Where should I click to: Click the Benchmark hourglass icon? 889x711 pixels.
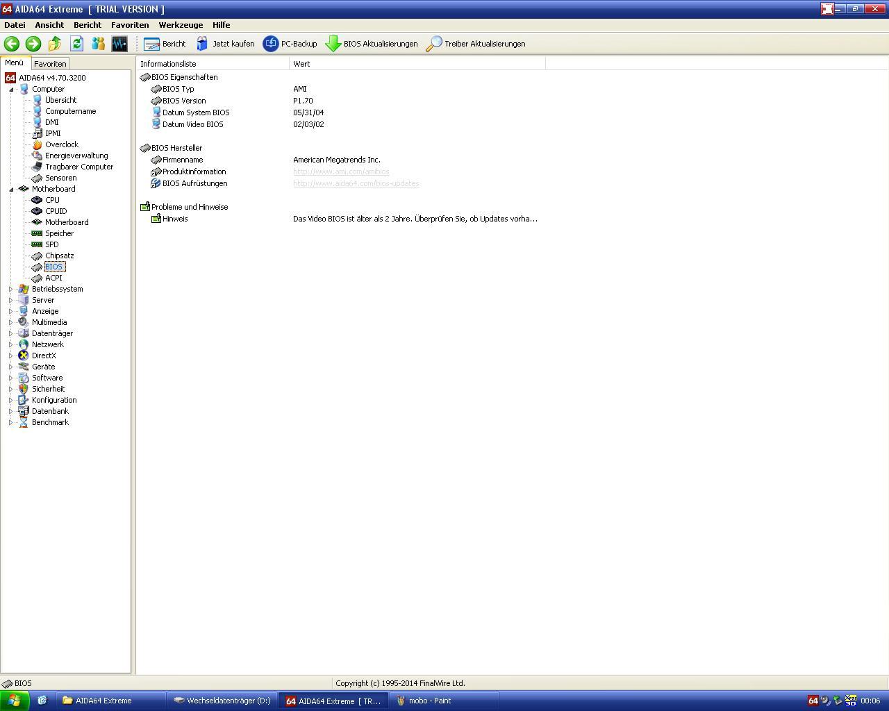point(24,422)
